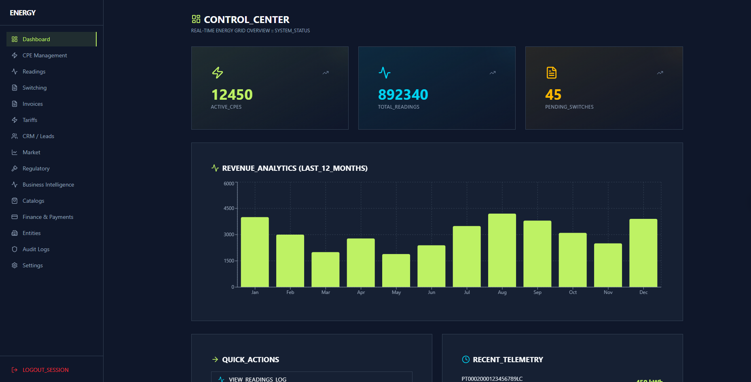Image resolution: width=751 pixels, height=382 pixels.
Task: Click the March bar in revenue chart
Action: click(325, 269)
